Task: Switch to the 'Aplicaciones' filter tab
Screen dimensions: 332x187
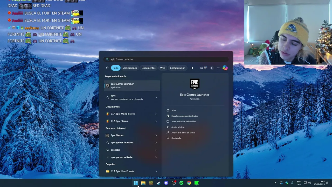Action: click(x=130, y=68)
